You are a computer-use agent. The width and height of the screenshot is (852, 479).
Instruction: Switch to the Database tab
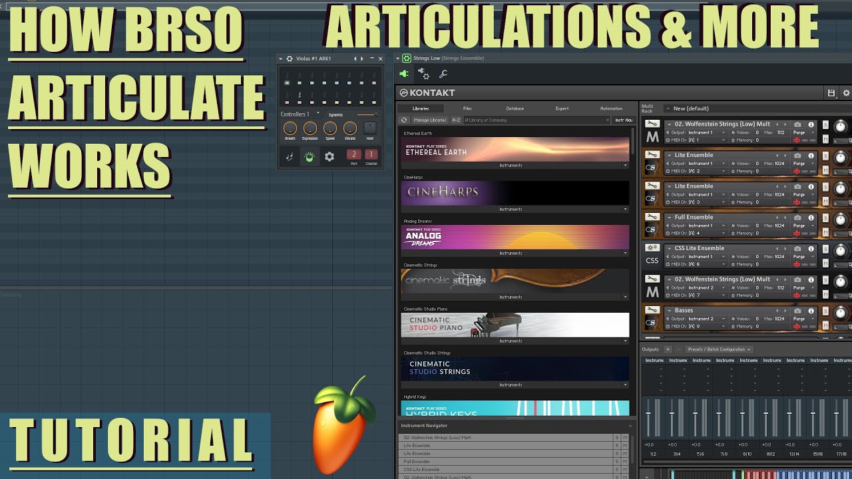pos(515,108)
